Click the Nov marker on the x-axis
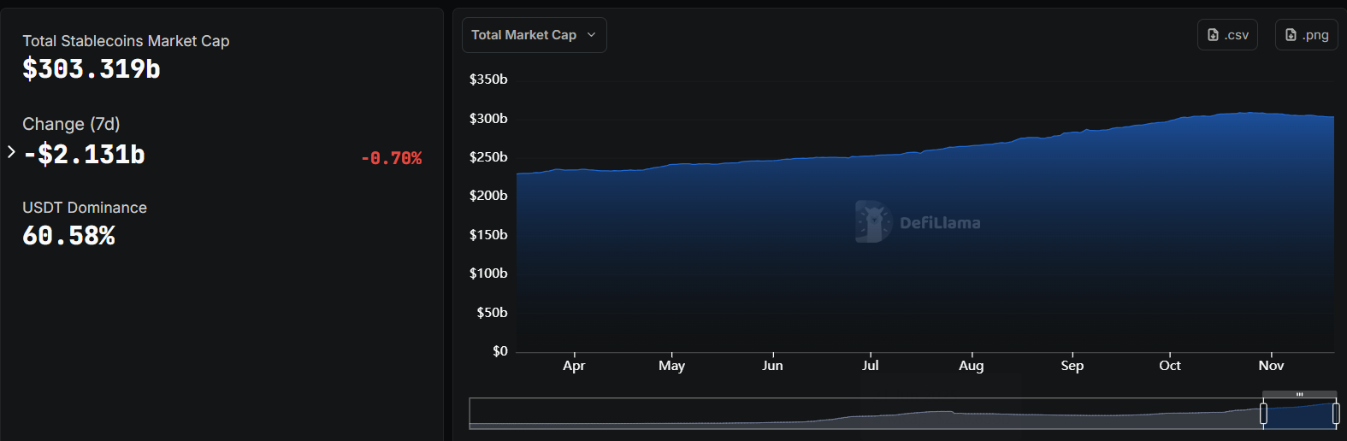The height and width of the screenshot is (441, 1347). coord(1271,366)
